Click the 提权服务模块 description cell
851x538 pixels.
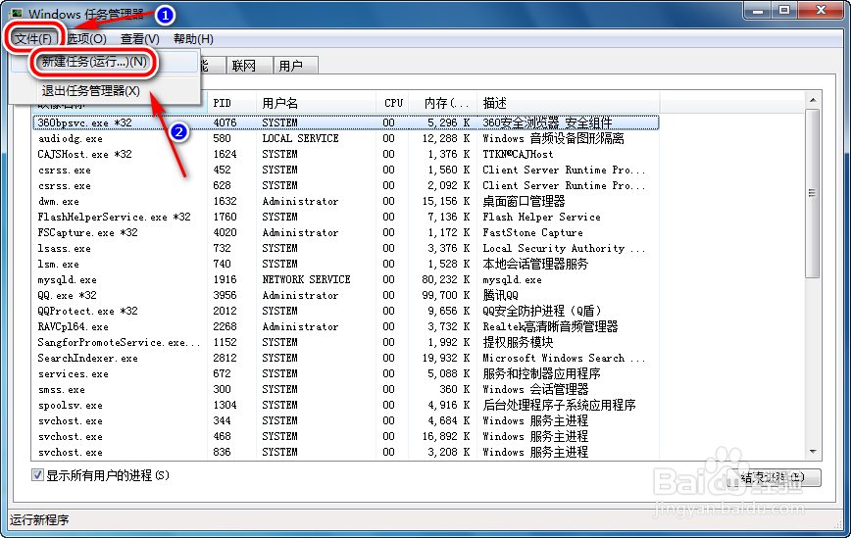[518, 342]
